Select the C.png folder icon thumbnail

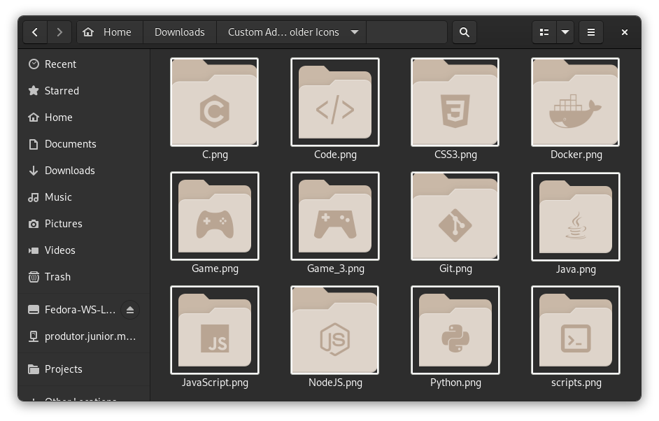[214, 102]
